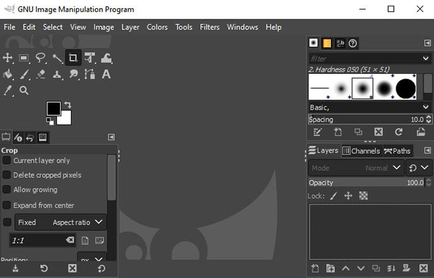The width and height of the screenshot is (434, 278).
Task: Clear the 1:1 aspect ratio field
Action: click(x=70, y=240)
